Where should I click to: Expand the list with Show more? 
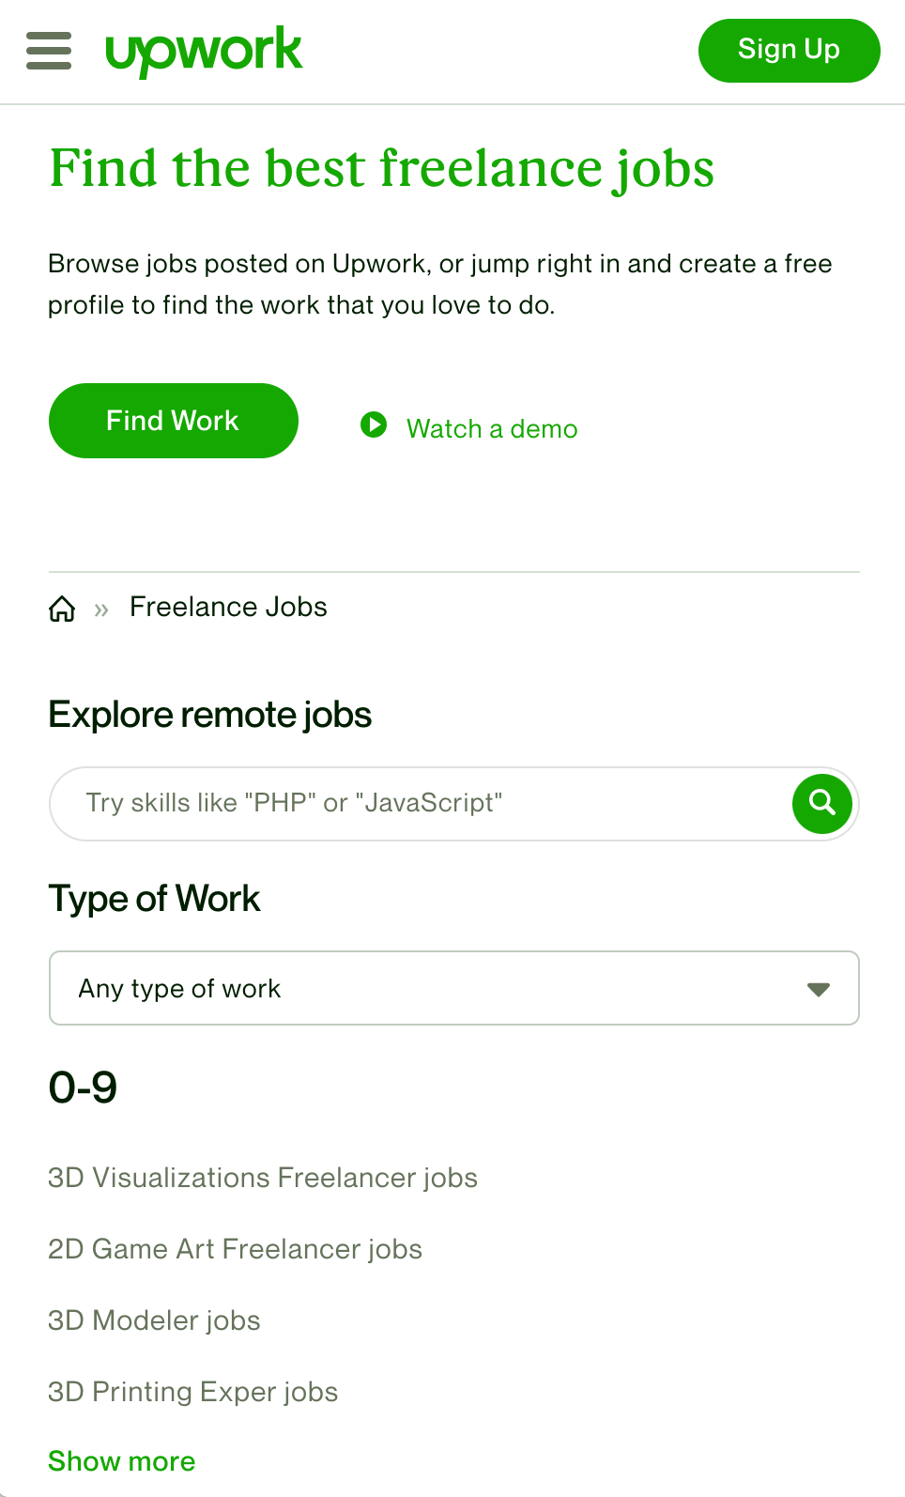click(122, 1461)
